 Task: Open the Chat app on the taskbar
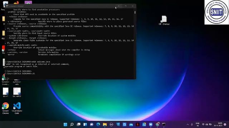(92, 124)
